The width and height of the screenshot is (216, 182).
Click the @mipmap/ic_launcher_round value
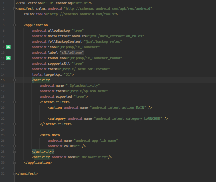click(x=95, y=58)
